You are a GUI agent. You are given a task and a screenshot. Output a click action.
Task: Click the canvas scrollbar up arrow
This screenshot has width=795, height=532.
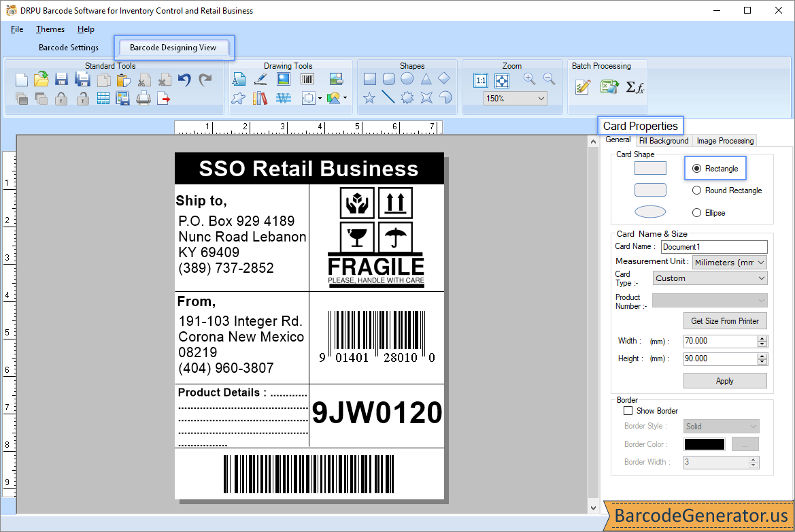[593, 142]
